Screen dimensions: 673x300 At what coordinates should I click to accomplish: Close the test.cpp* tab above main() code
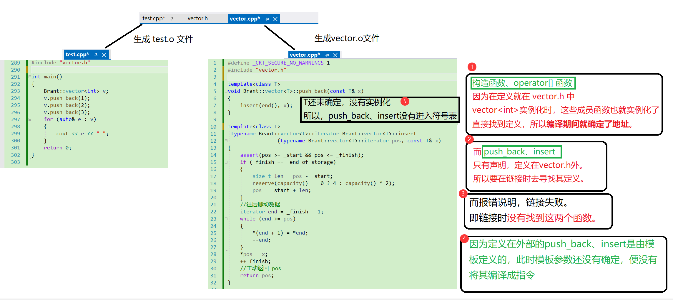(104, 55)
